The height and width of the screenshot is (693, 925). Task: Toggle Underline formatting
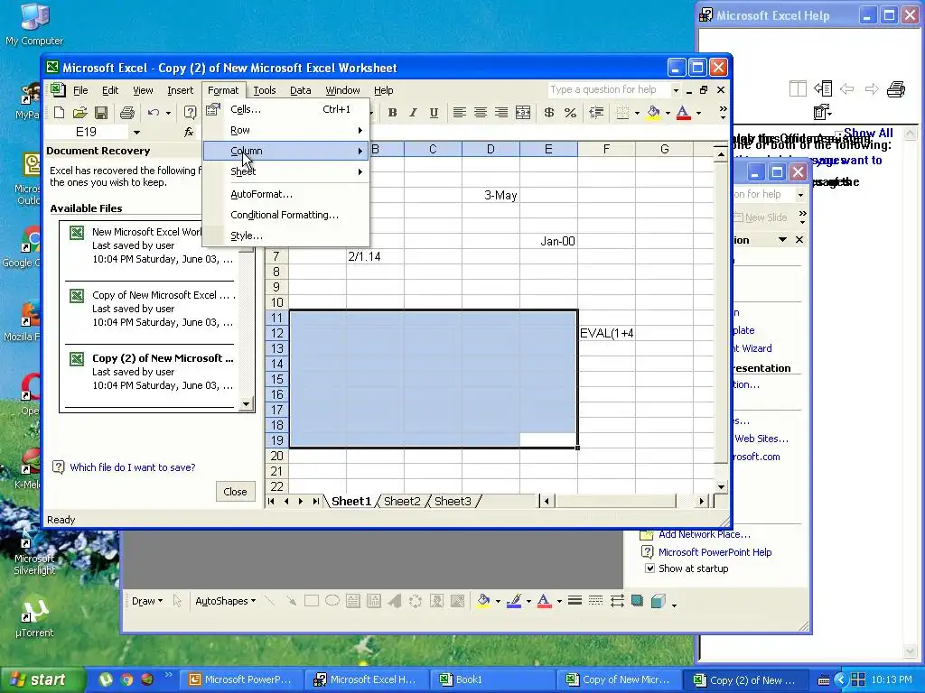(x=434, y=113)
